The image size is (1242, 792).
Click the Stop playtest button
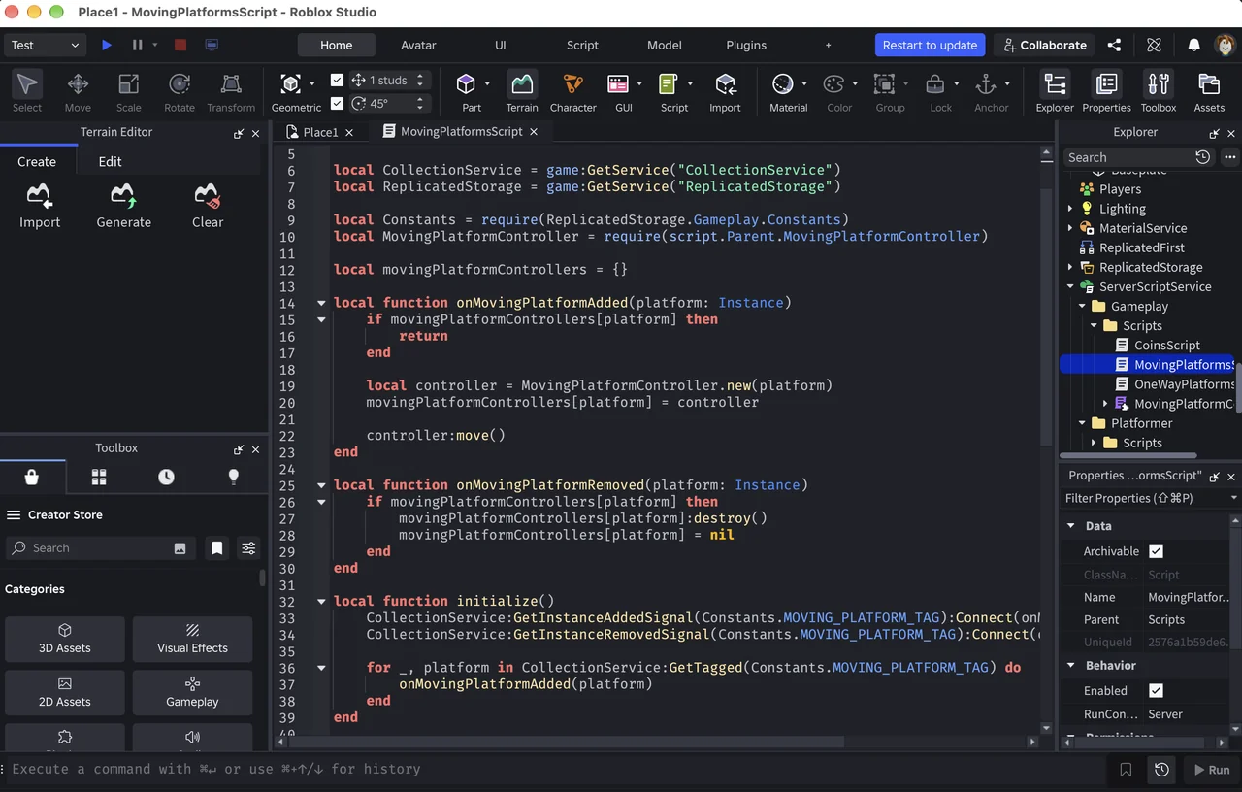[x=180, y=45]
